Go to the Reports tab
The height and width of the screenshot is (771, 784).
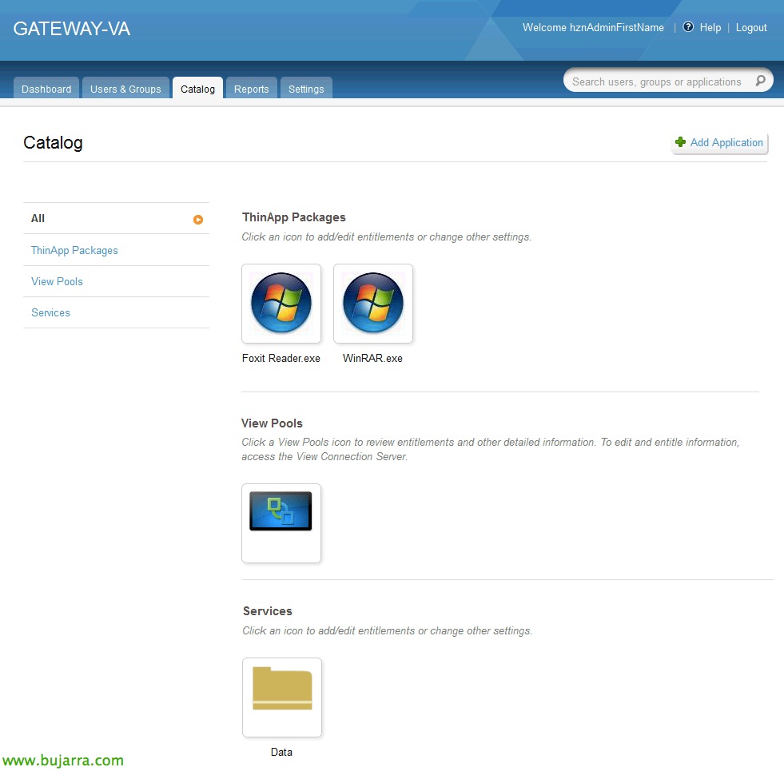pyautogui.click(x=252, y=89)
